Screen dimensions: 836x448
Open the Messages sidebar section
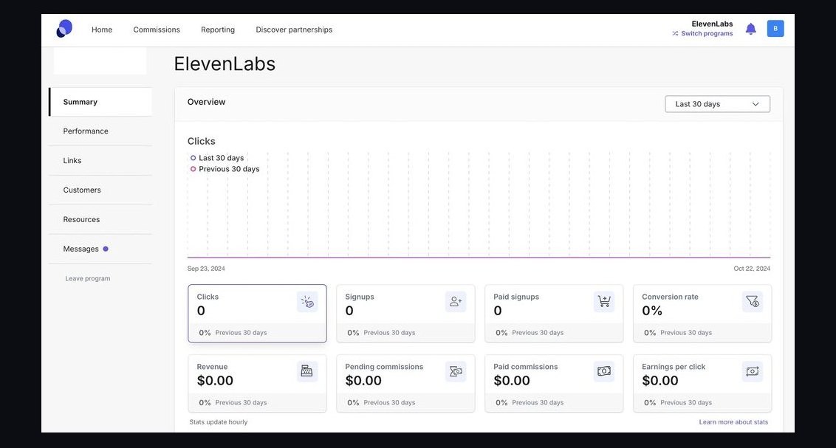[x=100, y=249]
